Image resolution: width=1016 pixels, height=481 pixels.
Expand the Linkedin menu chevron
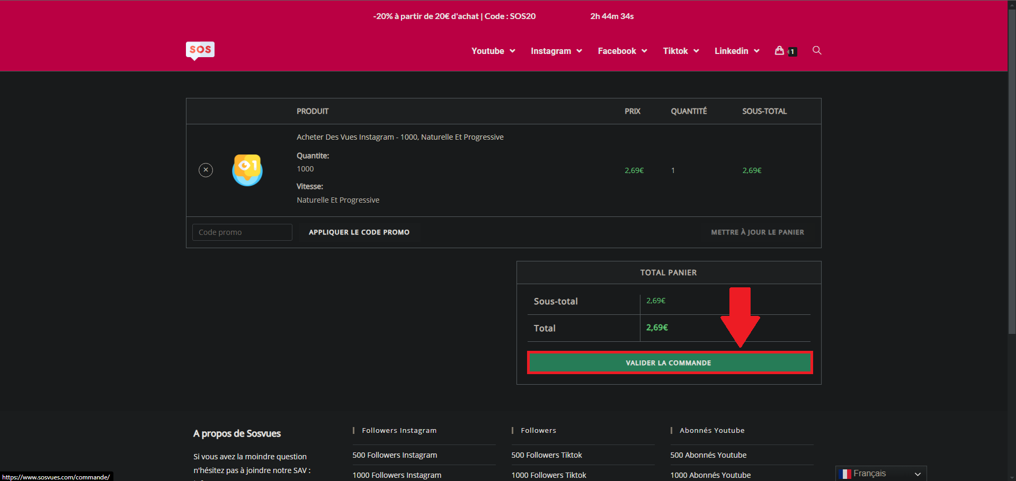point(756,51)
